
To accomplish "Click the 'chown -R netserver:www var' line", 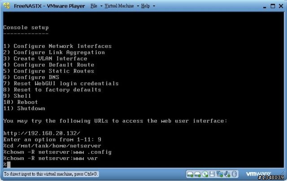I will click(x=51, y=158).
